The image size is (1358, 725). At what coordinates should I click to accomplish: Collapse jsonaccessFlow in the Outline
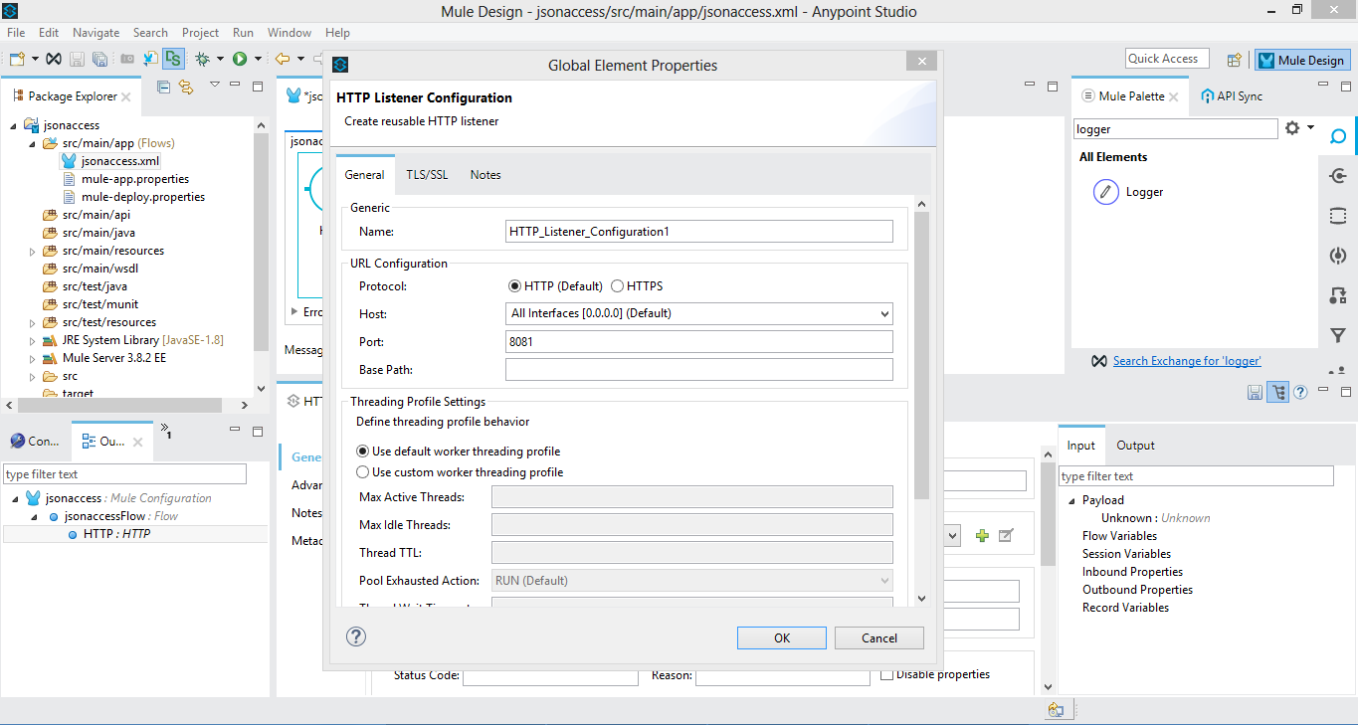tap(35, 516)
